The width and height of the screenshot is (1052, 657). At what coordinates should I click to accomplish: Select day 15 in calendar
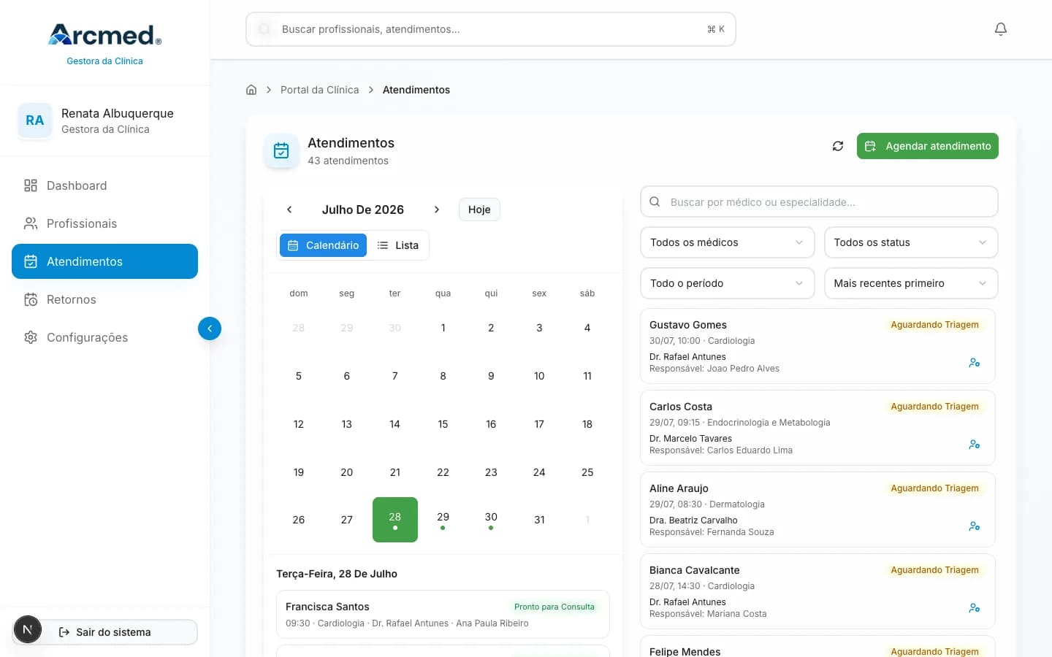(x=443, y=424)
